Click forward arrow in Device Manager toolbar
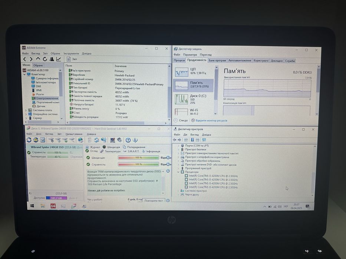The width and height of the screenshot is (346, 259). coord(179,140)
